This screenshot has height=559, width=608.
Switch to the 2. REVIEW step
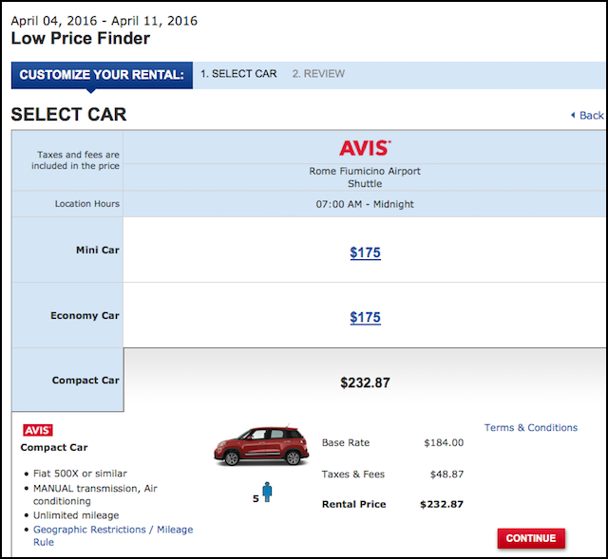(318, 74)
